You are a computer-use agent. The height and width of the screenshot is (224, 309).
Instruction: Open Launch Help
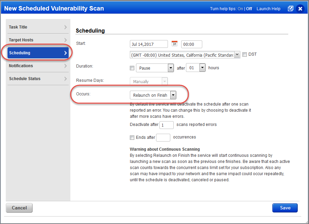268,9
